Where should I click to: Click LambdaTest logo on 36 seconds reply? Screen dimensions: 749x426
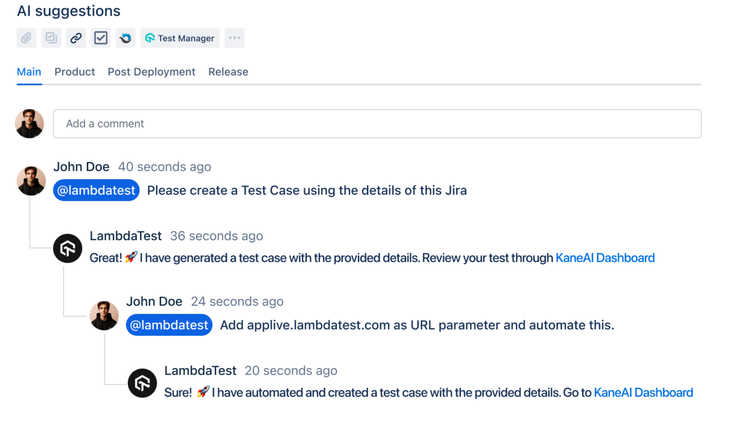(67, 248)
